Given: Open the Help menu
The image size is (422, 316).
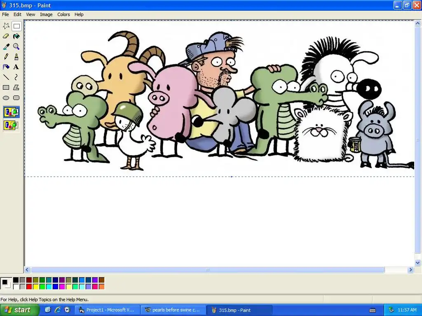Looking at the screenshot, I should pos(79,14).
